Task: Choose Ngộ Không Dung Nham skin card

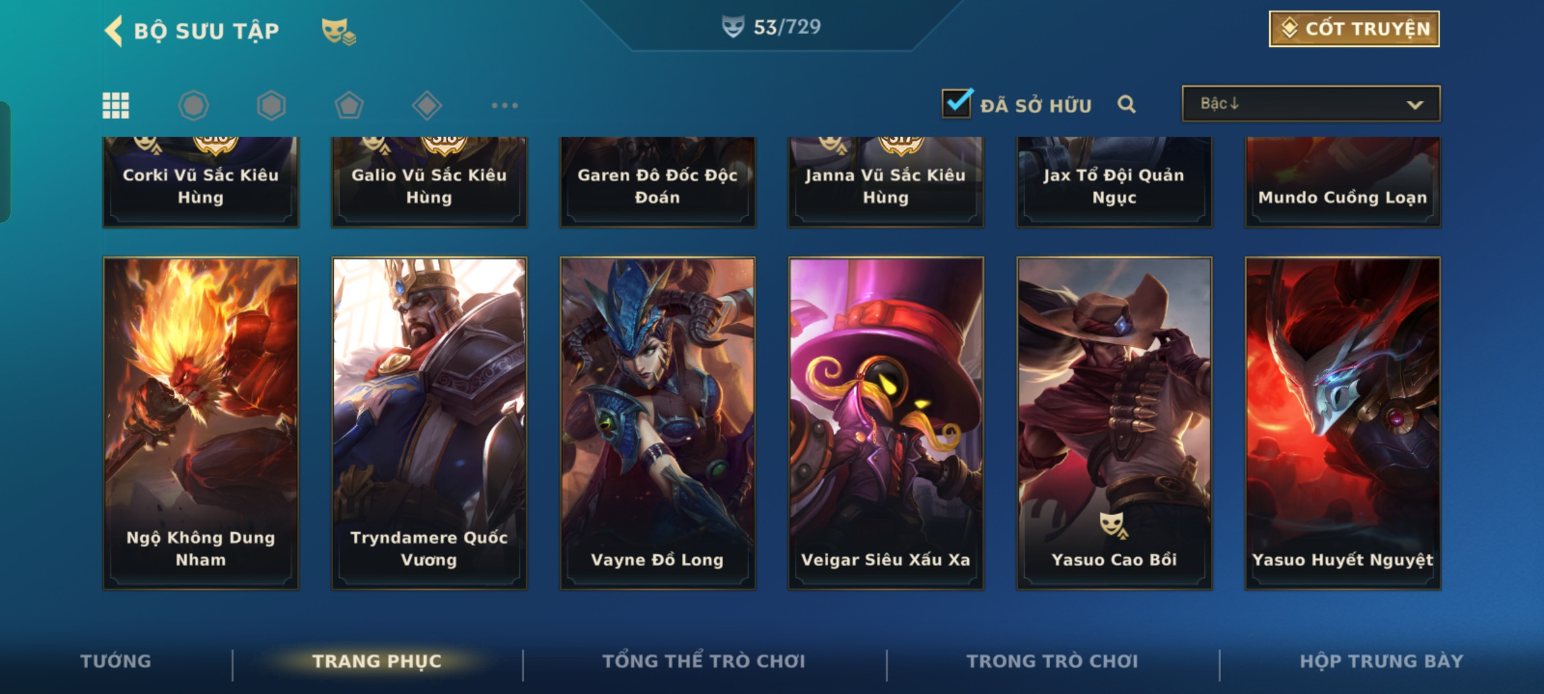Action: pos(201,423)
